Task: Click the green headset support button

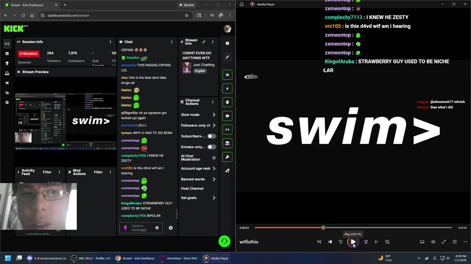Action: click(224, 241)
